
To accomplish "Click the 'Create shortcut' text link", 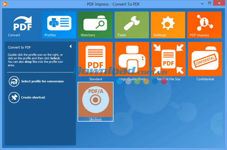I will [33, 97].
